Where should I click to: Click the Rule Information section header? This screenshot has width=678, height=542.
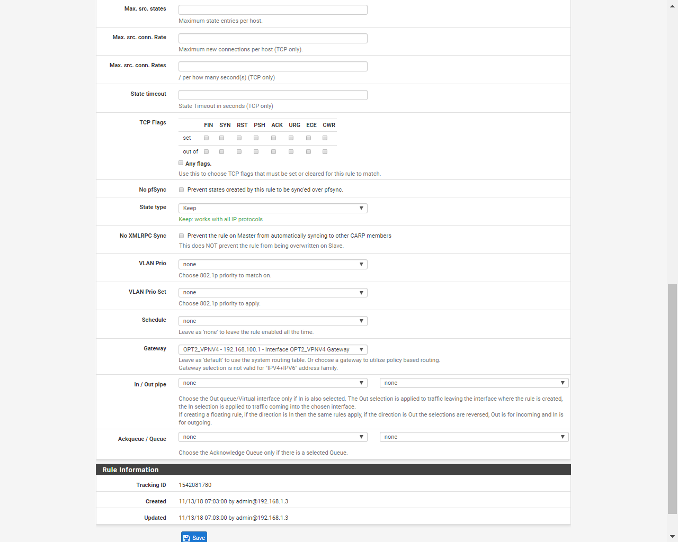(333, 469)
